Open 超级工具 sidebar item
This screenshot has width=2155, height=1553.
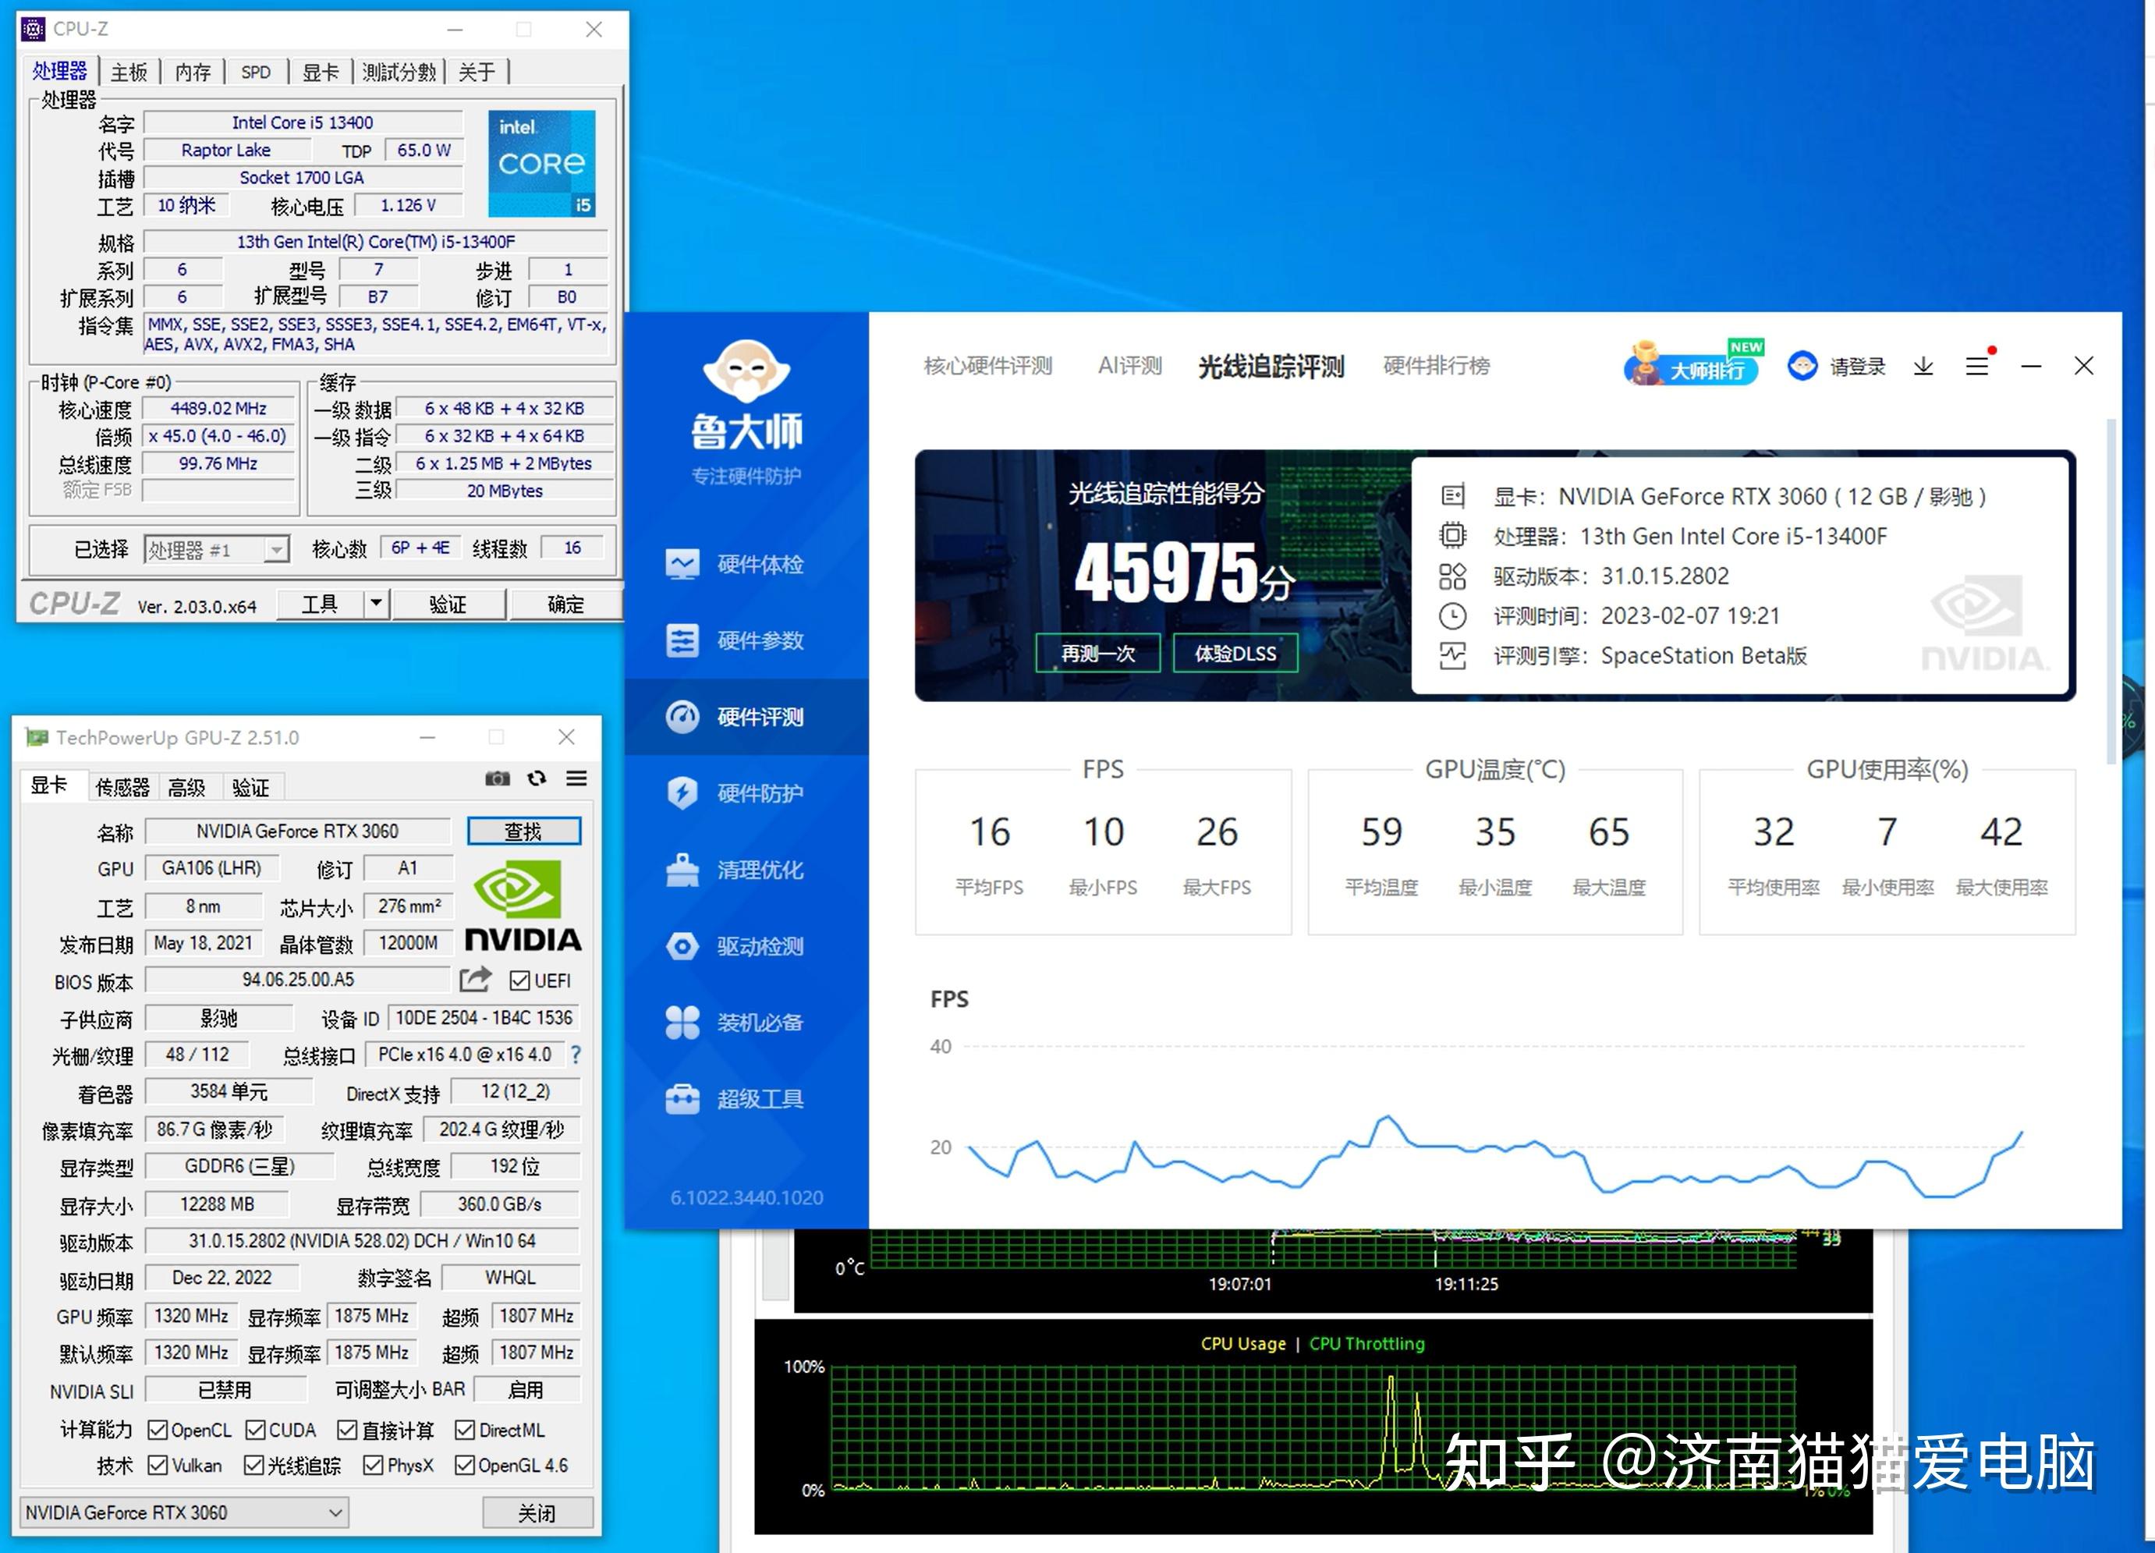(x=747, y=1100)
